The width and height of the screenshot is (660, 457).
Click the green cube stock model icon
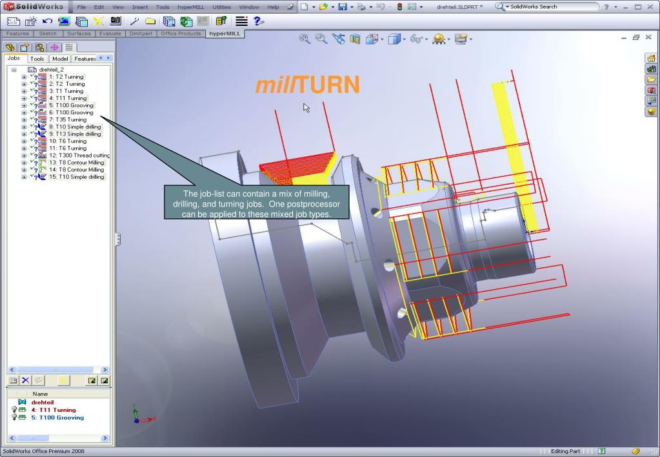tap(186, 21)
